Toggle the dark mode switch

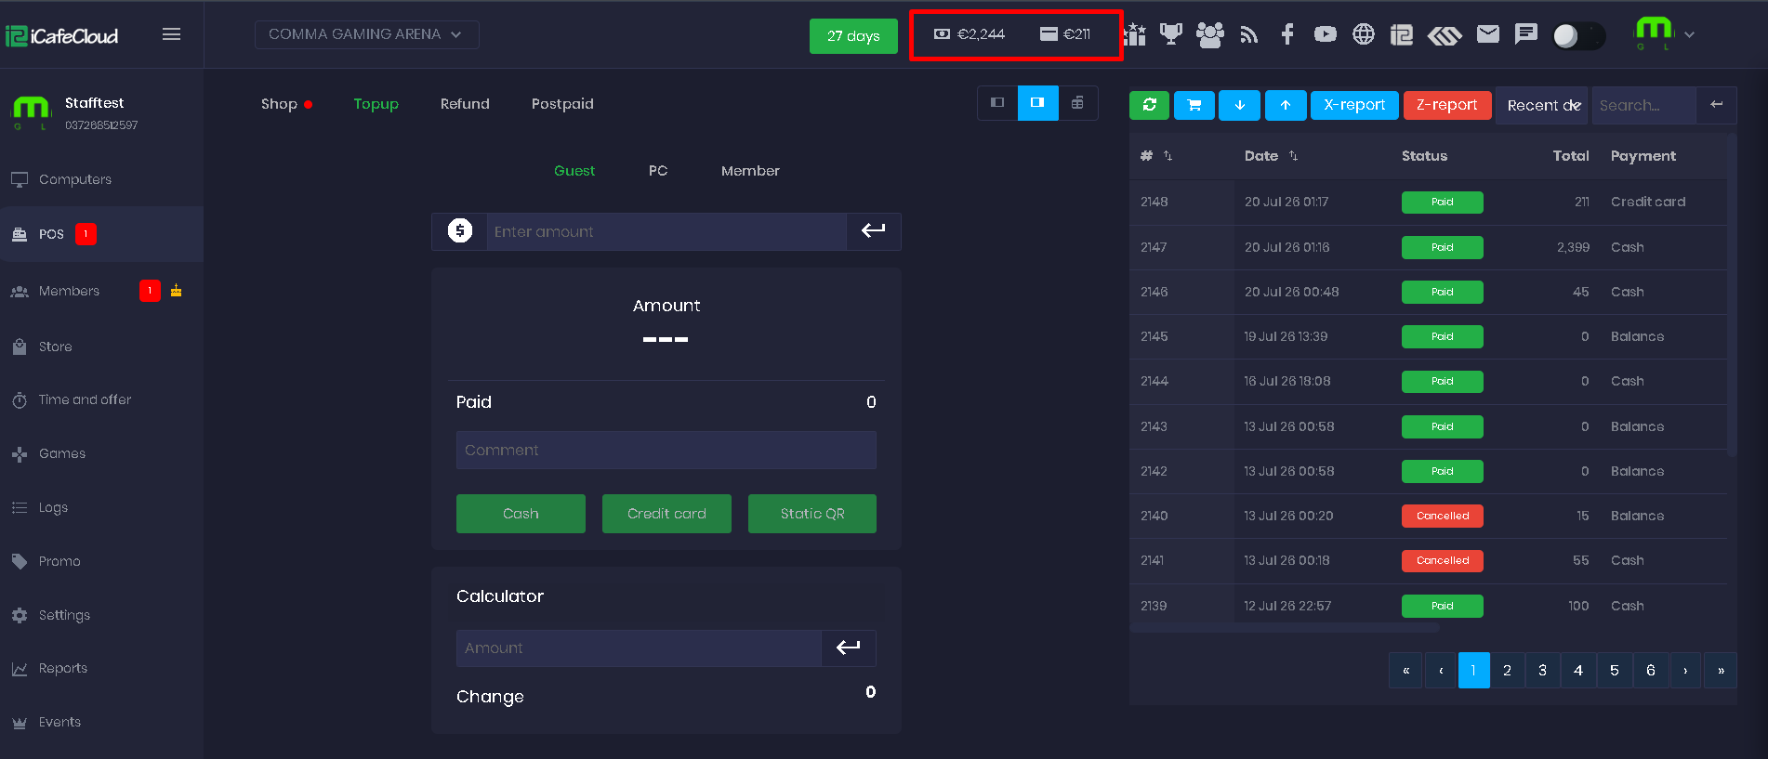tap(1579, 35)
